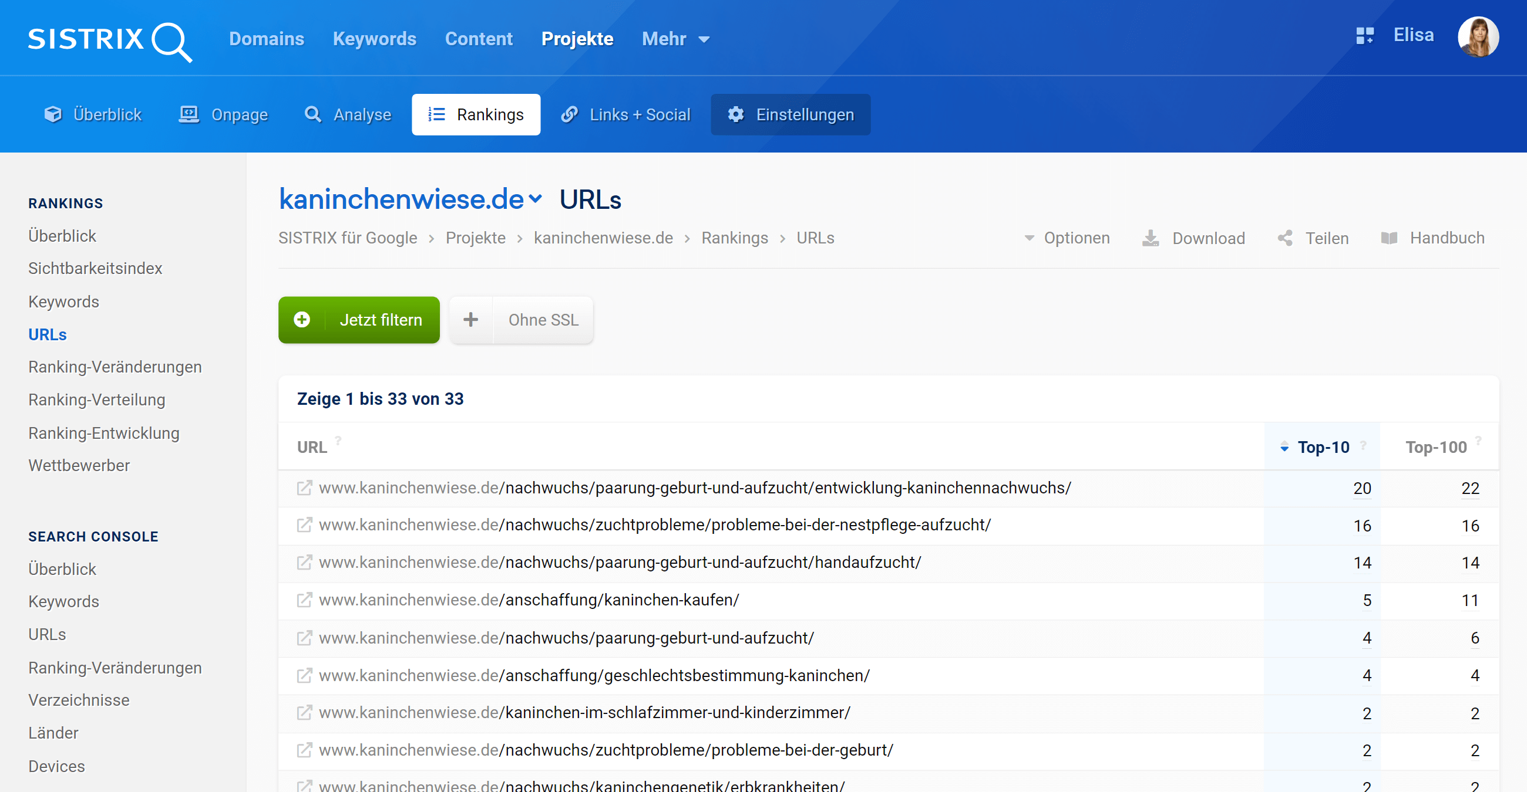Open external link icon for probleme-bei-der-geburt URL
Viewport: 1527px width, 792px height.
[x=304, y=750]
